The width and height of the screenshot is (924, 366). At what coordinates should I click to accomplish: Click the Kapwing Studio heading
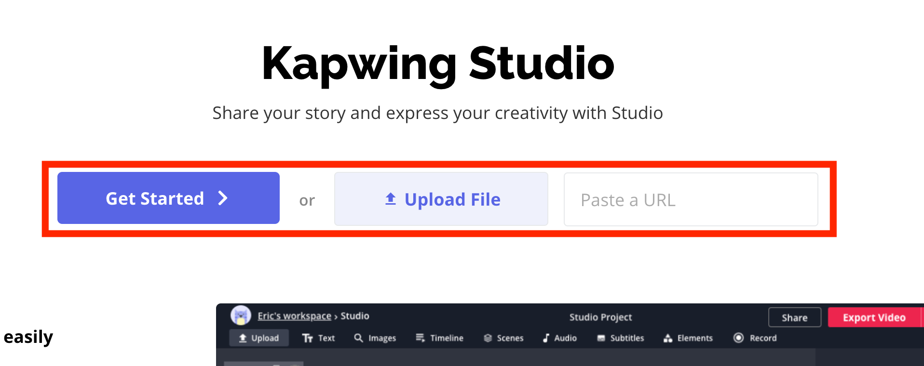click(438, 63)
